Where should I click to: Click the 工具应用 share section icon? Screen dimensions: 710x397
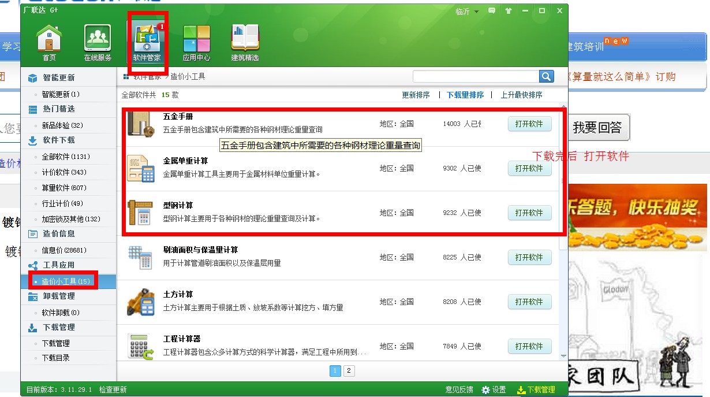[x=33, y=265]
